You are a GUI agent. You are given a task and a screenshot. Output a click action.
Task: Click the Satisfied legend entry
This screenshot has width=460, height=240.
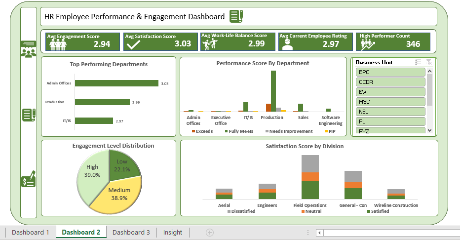click(x=379, y=211)
